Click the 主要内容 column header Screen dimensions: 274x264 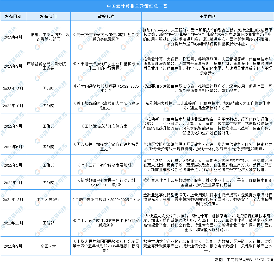(x=208, y=16)
